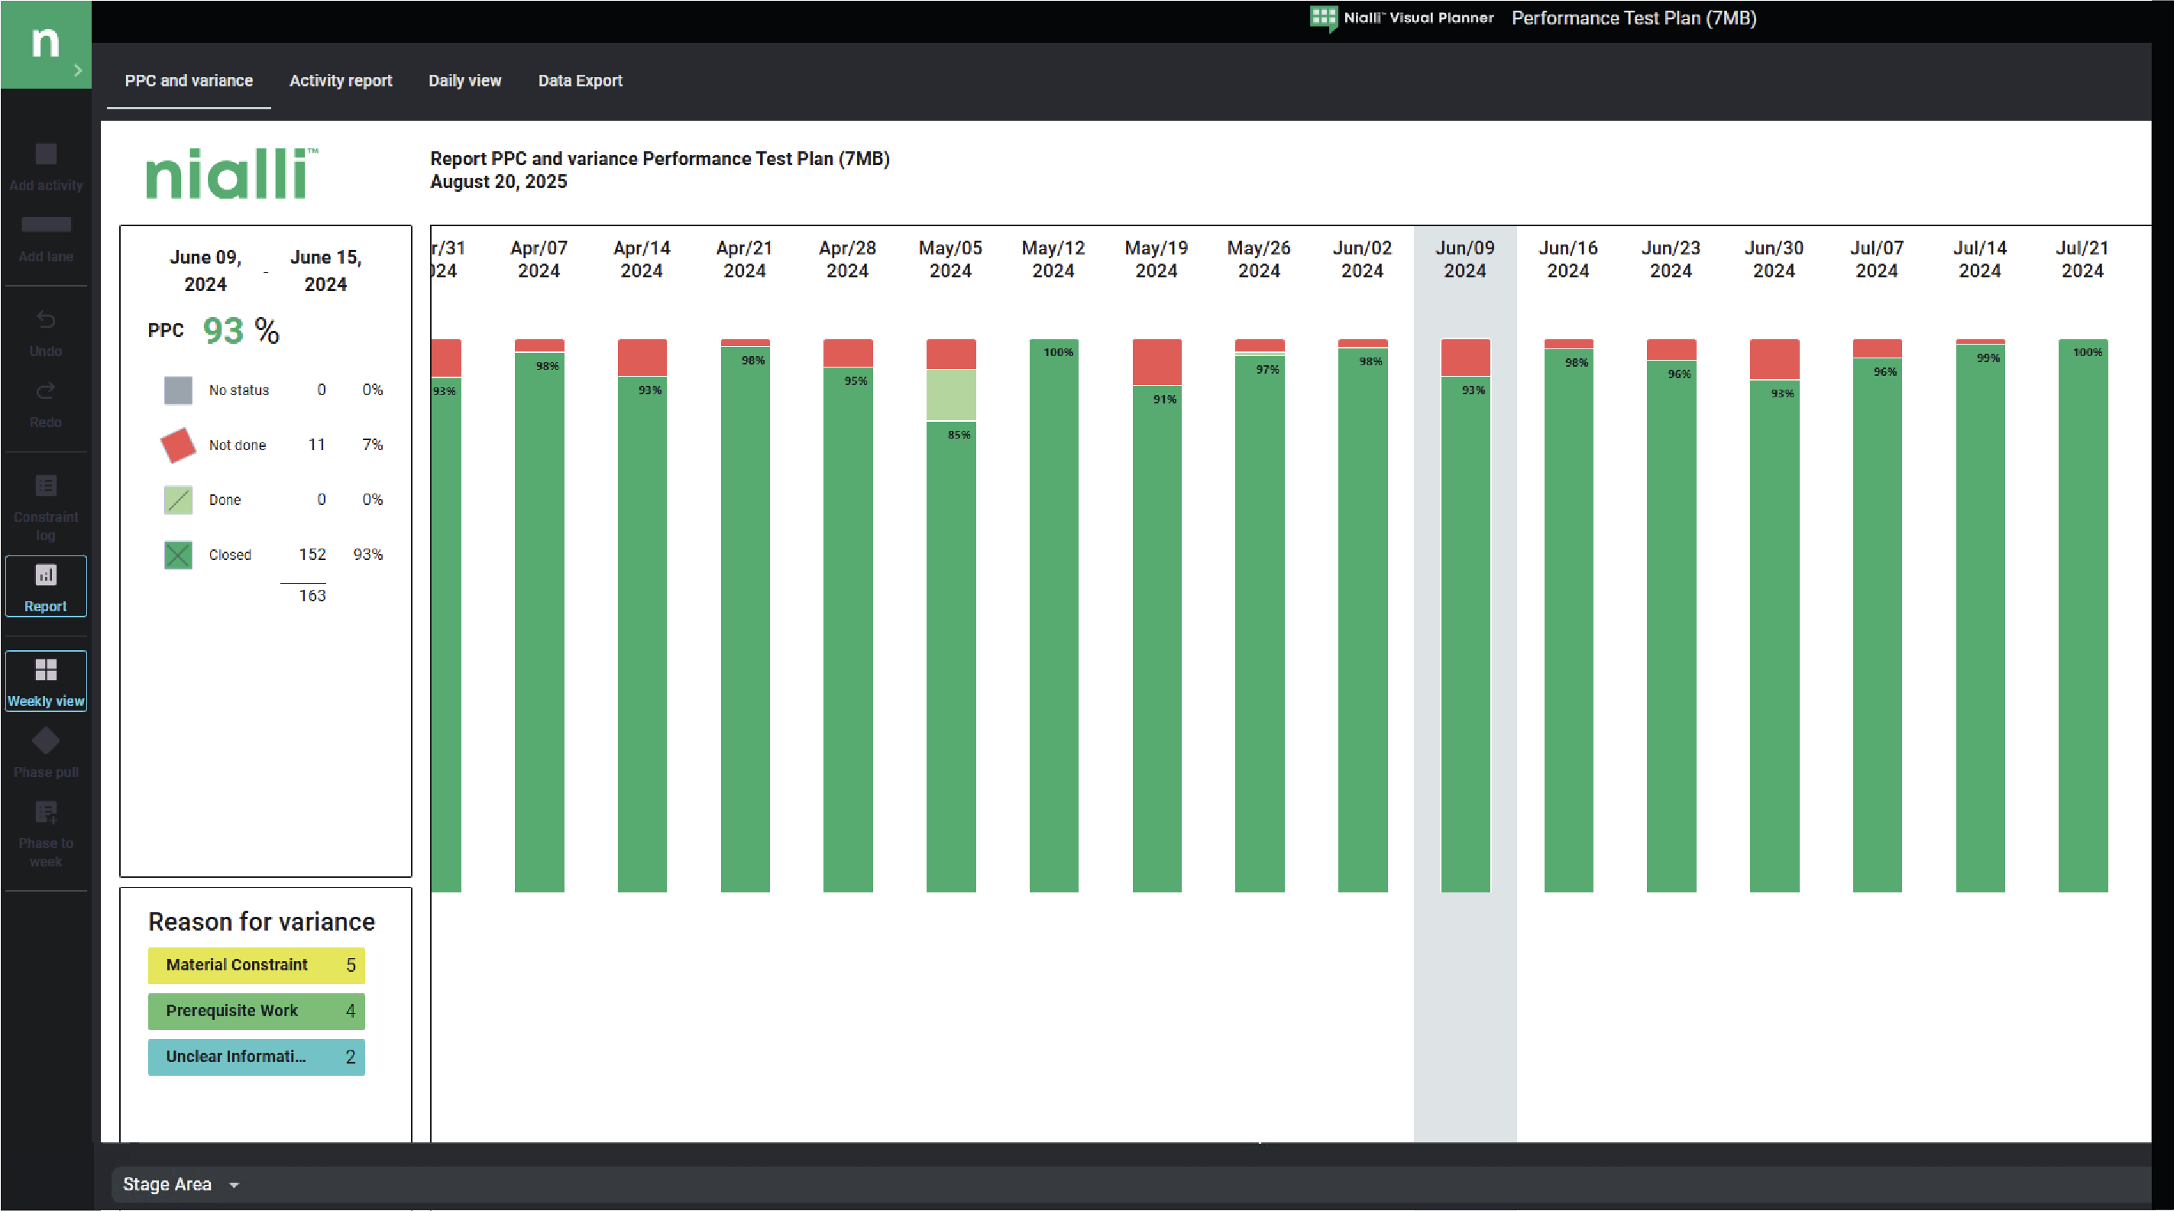This screenshot has height=1211, width=2174.
Task: Click the Phase to week icon
Action: point(46,813)
